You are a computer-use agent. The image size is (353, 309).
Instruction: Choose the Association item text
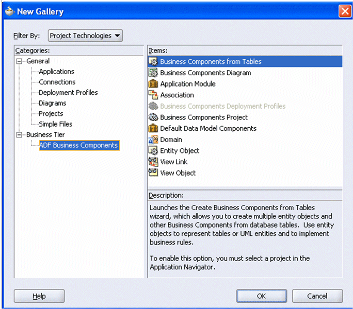coord(177,95)
